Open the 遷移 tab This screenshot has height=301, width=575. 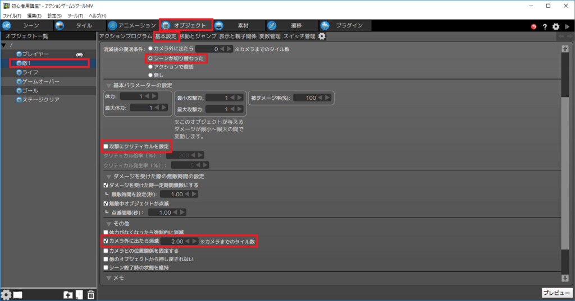pos(291,25)
